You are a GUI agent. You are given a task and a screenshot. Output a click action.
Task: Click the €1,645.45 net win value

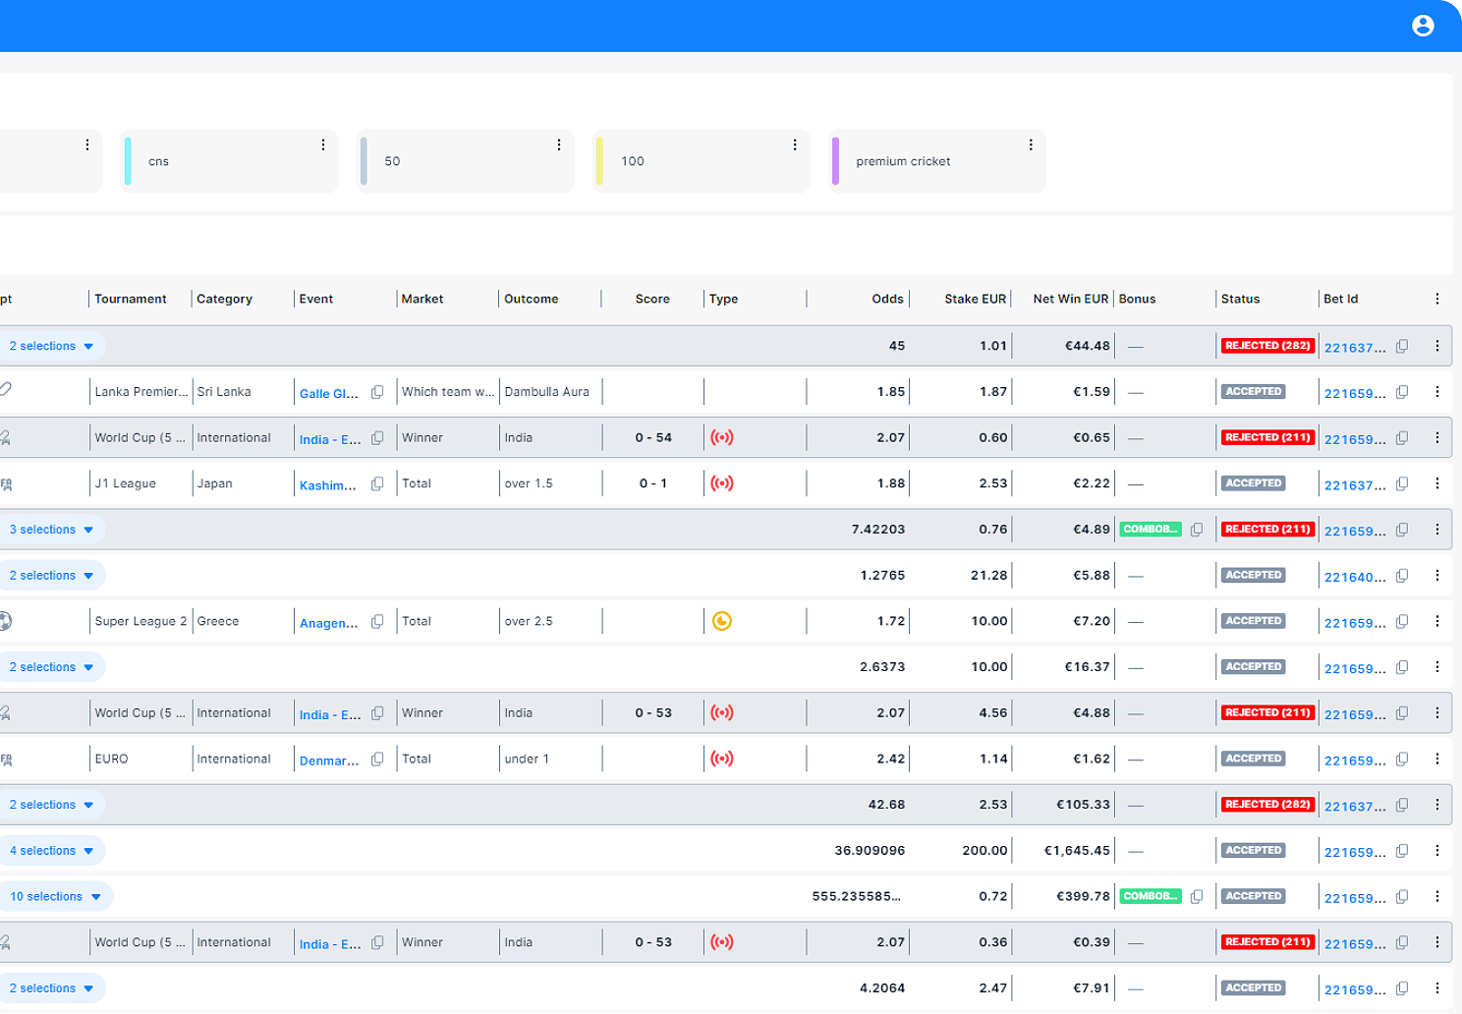[x=1077, y=851]
